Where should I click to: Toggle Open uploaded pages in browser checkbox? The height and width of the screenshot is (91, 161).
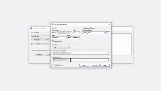point(31,51)
